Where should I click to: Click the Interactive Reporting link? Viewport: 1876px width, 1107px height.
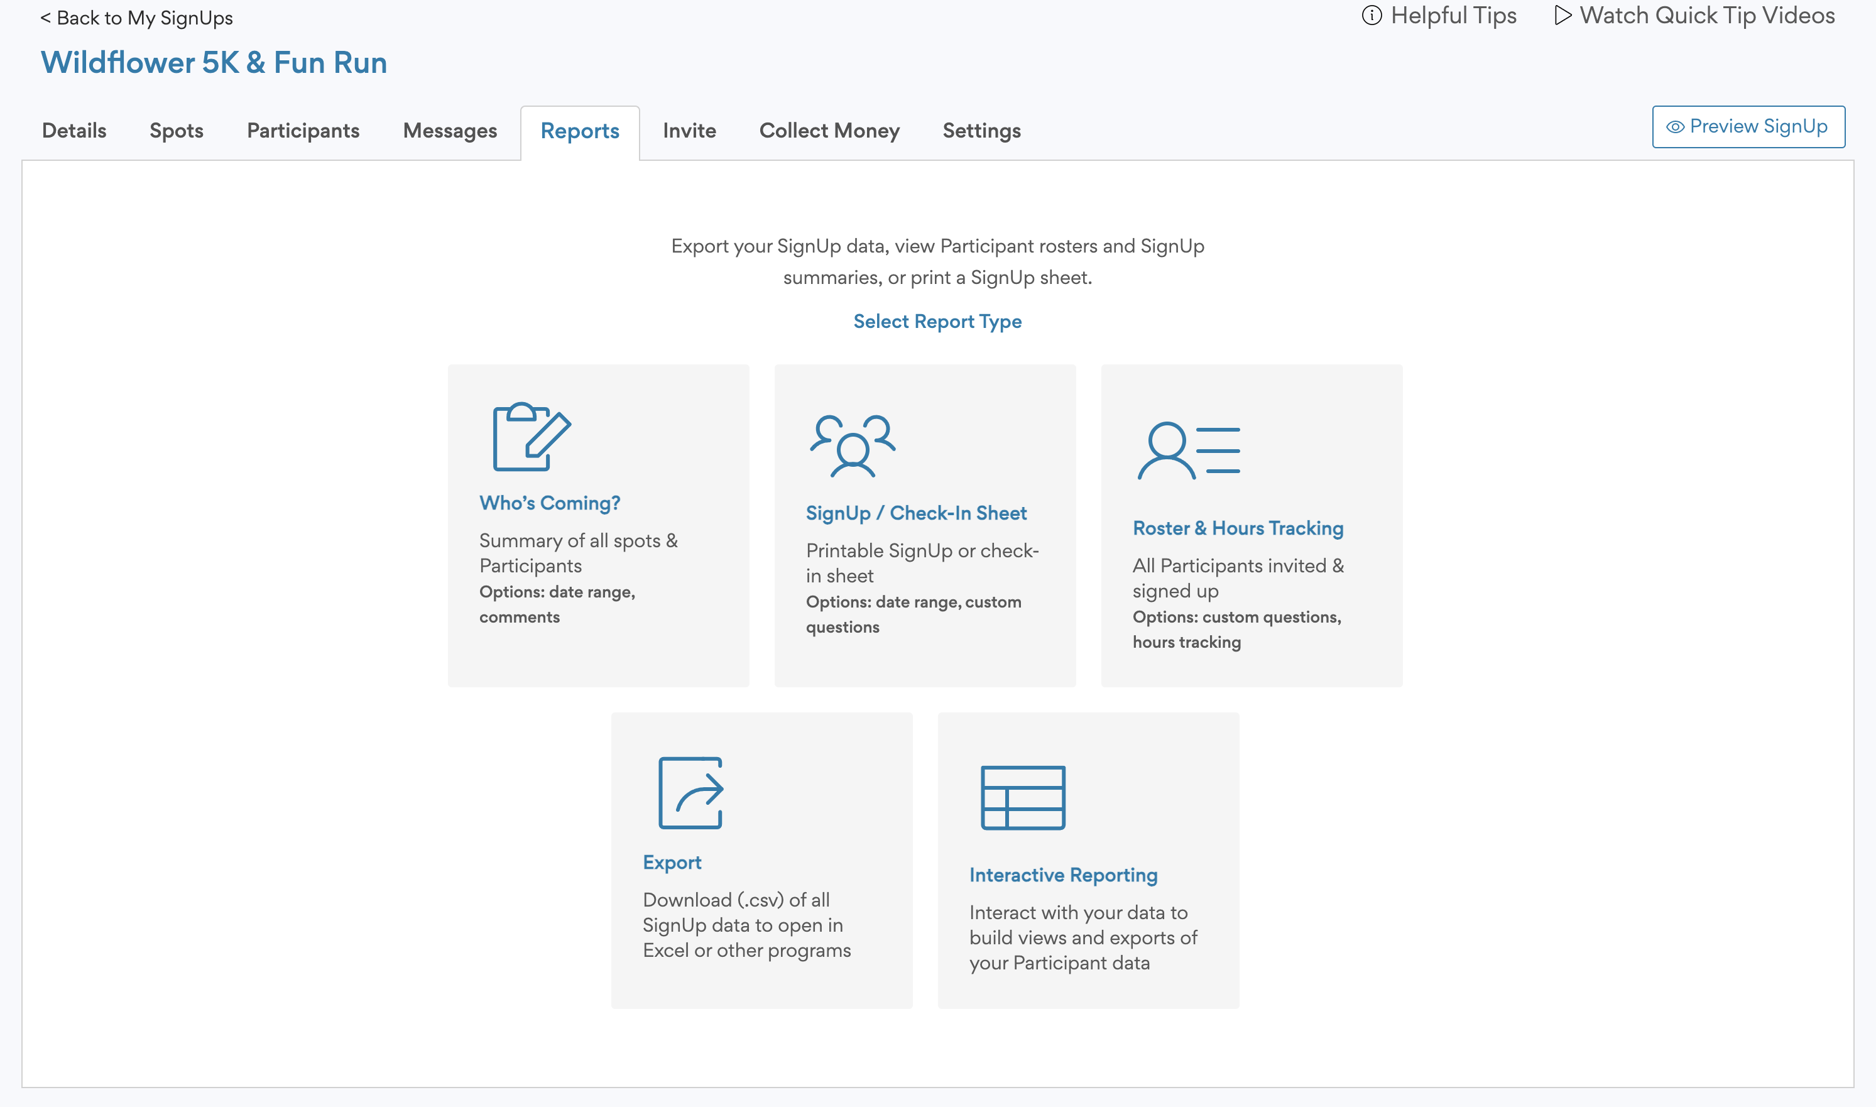[1062, 874]
